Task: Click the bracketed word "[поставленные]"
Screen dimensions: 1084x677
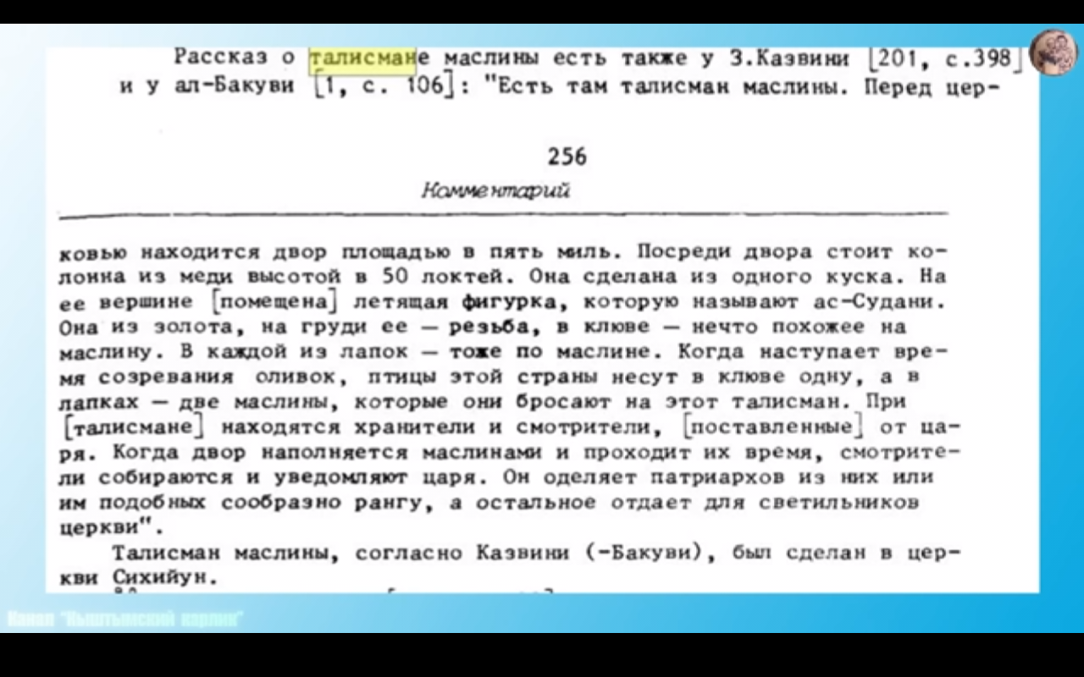Action: coord(774,426)
